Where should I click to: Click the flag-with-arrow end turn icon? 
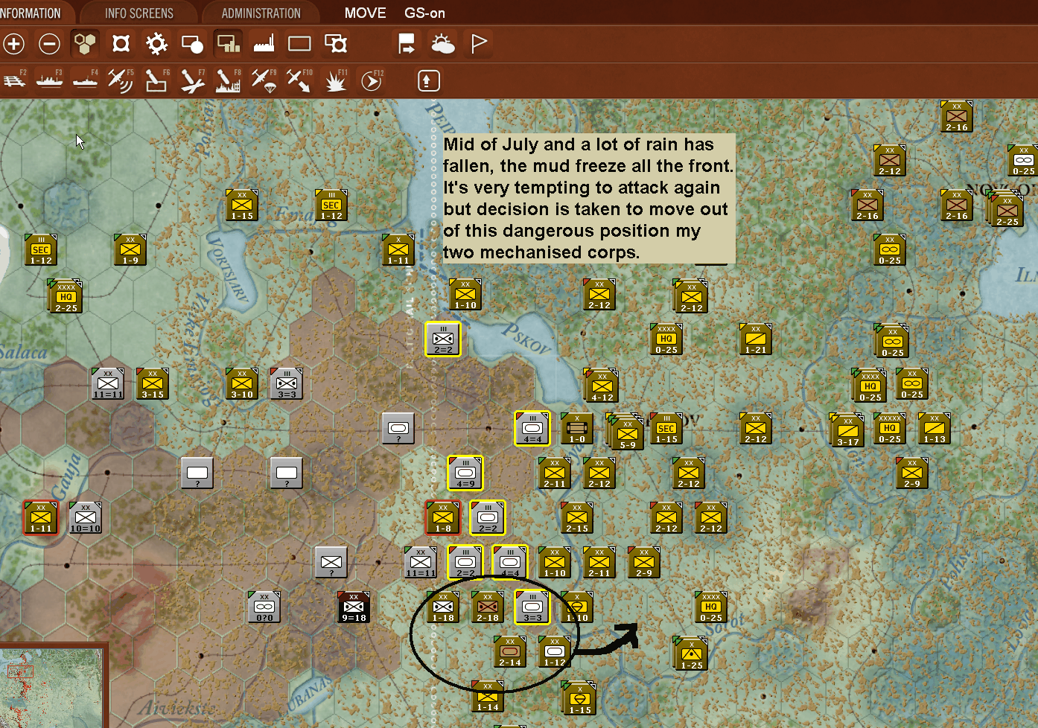click(407, 44)
